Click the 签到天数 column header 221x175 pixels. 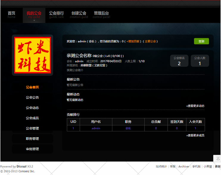pyautogui.click(x=177, y=122)
